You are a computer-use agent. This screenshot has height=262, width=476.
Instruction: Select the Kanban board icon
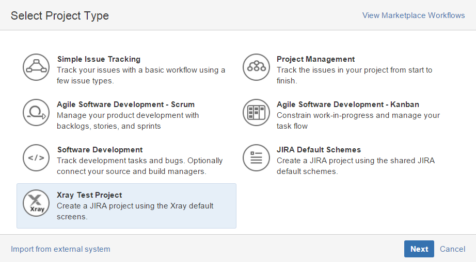[256, 113]
